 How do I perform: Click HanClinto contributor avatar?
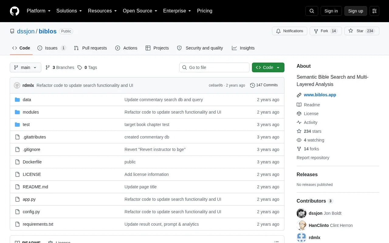(x=301, y=225)
